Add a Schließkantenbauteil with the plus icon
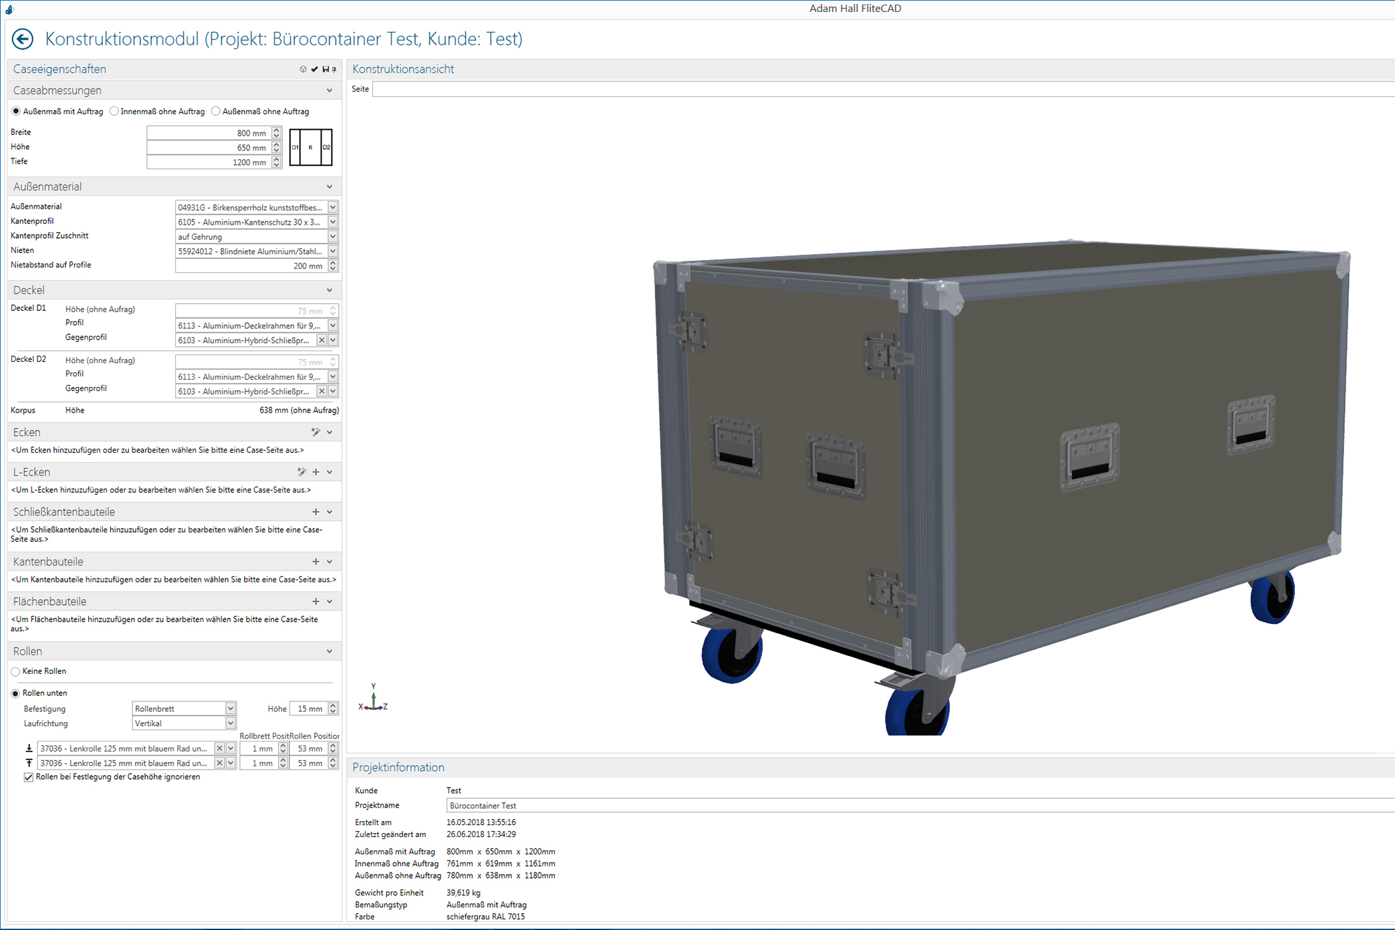This screenshot has width=1395, height=930. 316,512
